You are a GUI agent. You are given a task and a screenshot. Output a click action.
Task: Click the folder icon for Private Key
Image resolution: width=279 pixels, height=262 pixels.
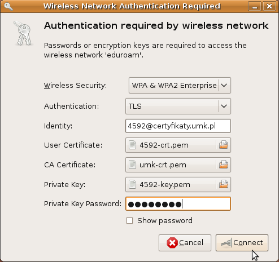coord(224,184)
